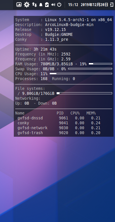The image size is (115, 222).
Task: Click the 'PID' column header
Action: pyautogui.click(x=60, y=113)
